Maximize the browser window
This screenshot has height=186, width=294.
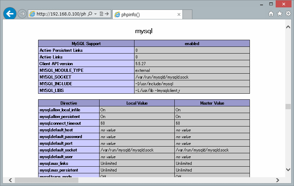[271, 4]
